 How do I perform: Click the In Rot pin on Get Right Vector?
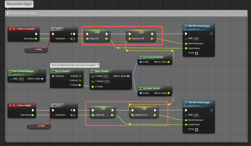click(141, 93)
